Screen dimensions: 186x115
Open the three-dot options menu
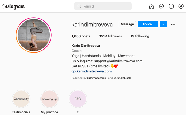click(x=173, y=24)
